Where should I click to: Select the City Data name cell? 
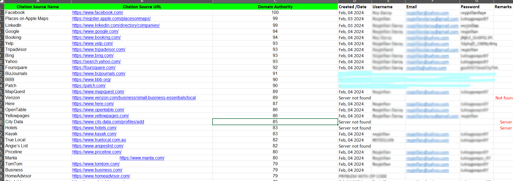tap(38, 122)
